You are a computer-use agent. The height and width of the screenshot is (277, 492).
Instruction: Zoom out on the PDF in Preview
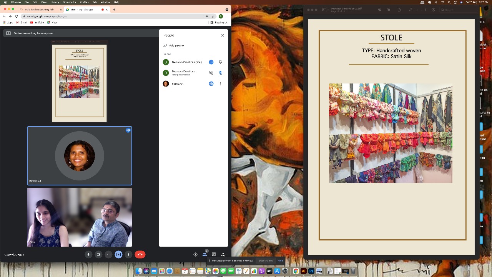379,10
